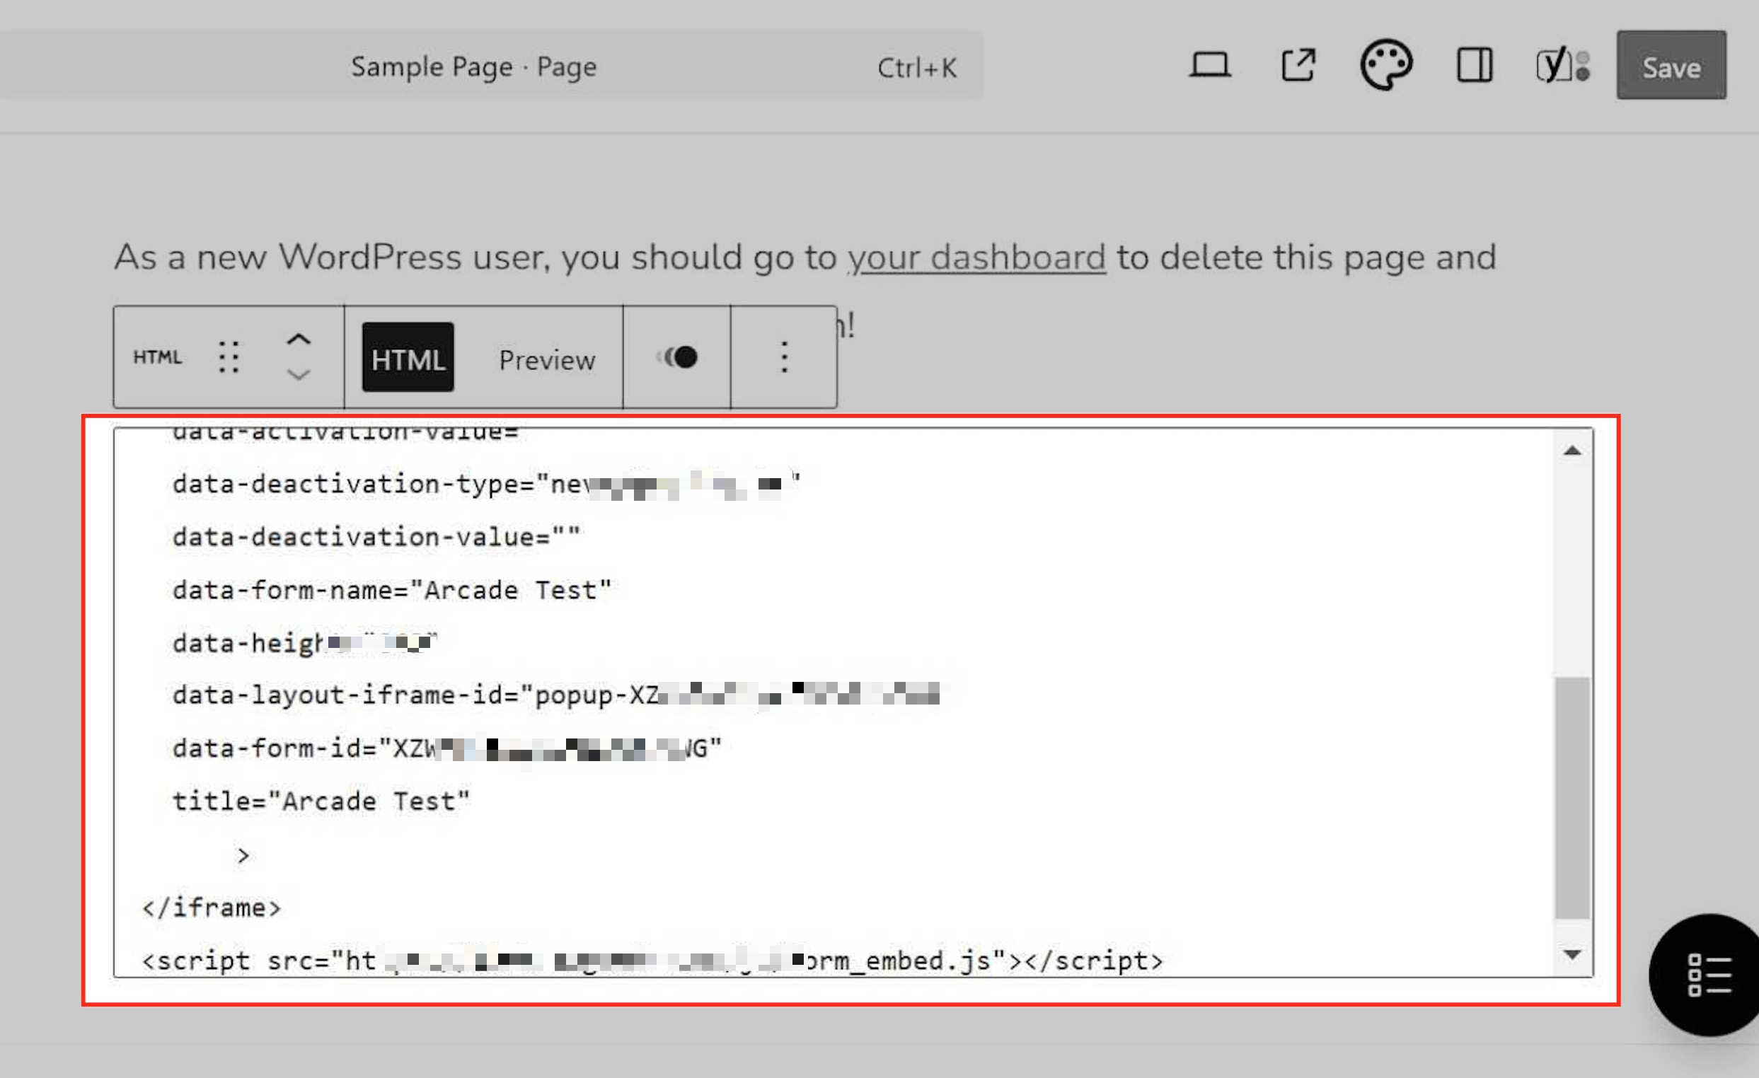Open the page in new tab icon
The image size is (1759, 1078).
(1298, 66)
